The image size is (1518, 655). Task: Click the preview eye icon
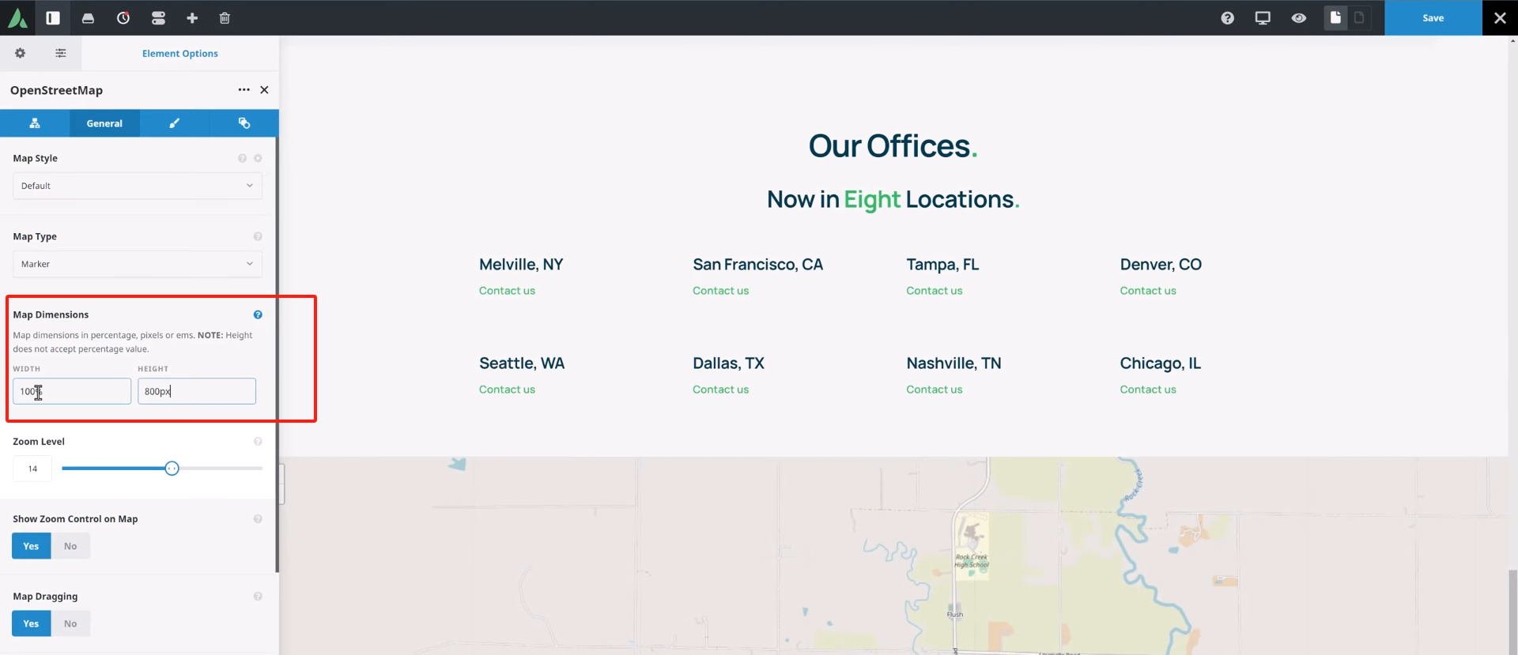[x=1299, y=17]
